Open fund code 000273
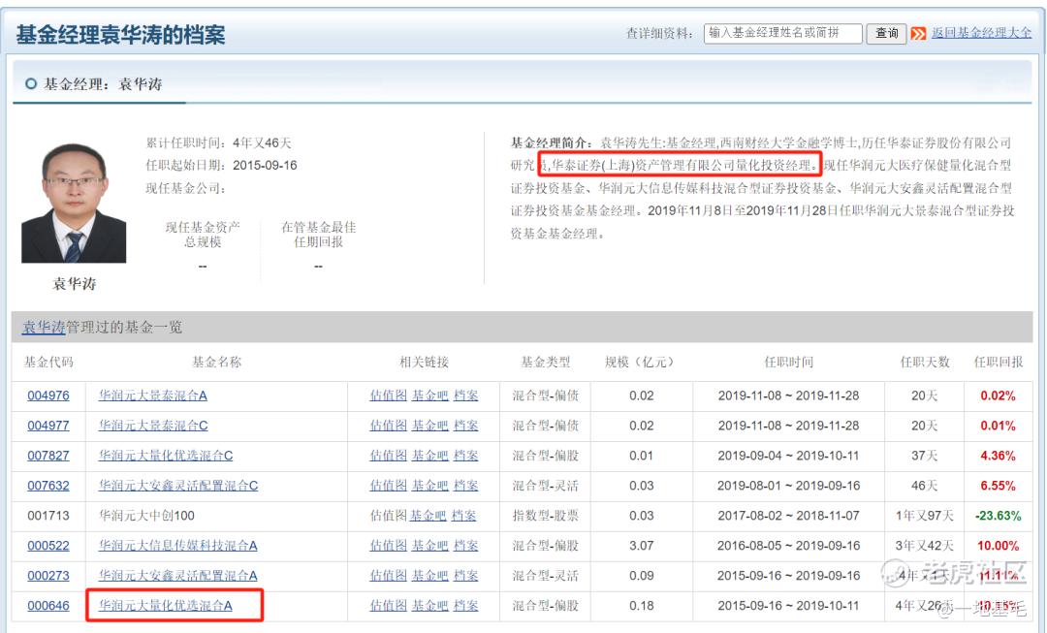This screenshot has height=633, width=1047. [48, 576]
